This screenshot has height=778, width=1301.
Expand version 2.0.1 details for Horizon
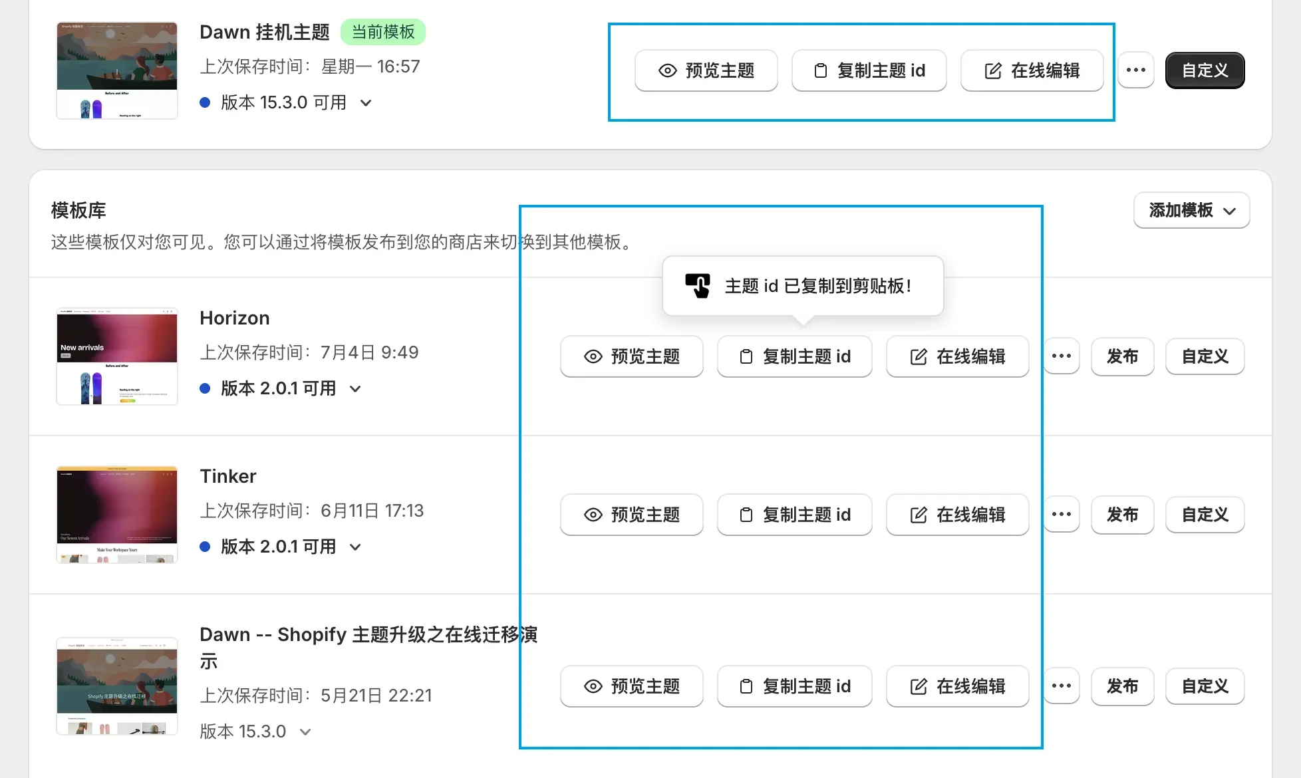[x=355, y=388]
